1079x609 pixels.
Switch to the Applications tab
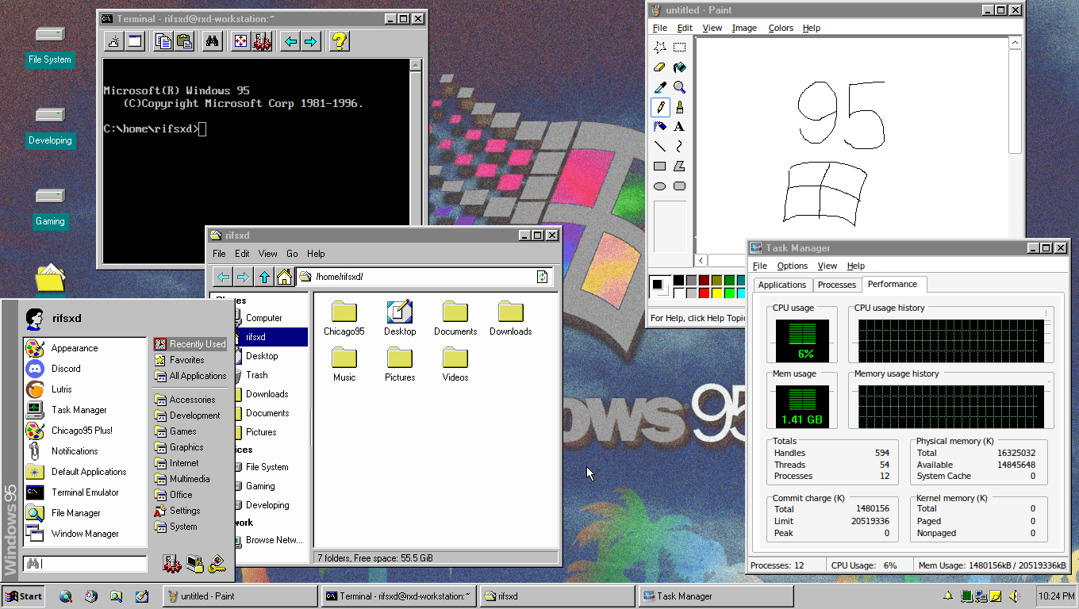782,285
